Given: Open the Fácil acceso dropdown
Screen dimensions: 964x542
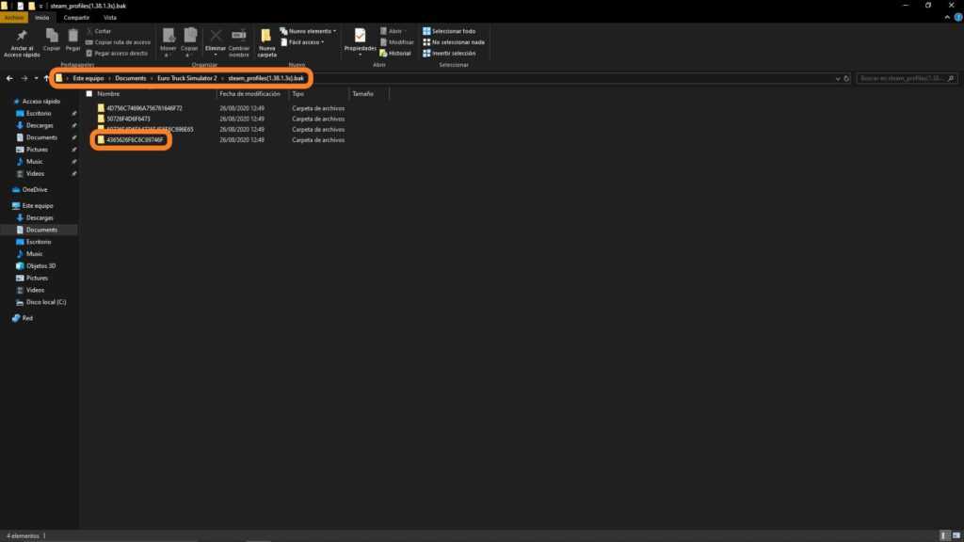Looking at the screenshot, I should (x=303, y=41).
